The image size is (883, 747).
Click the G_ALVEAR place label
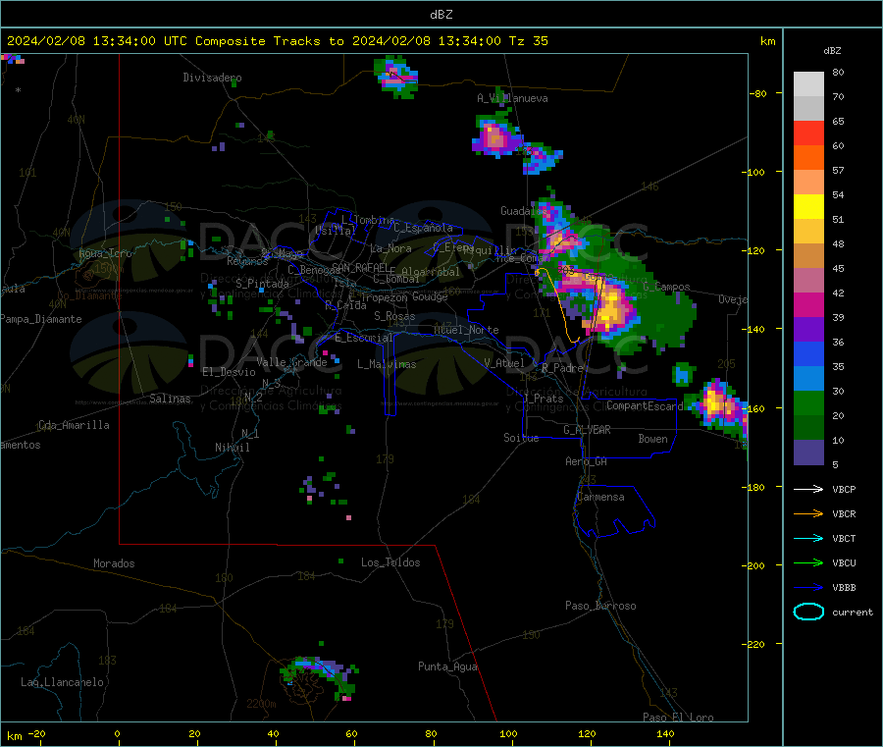tap(587, 430)
